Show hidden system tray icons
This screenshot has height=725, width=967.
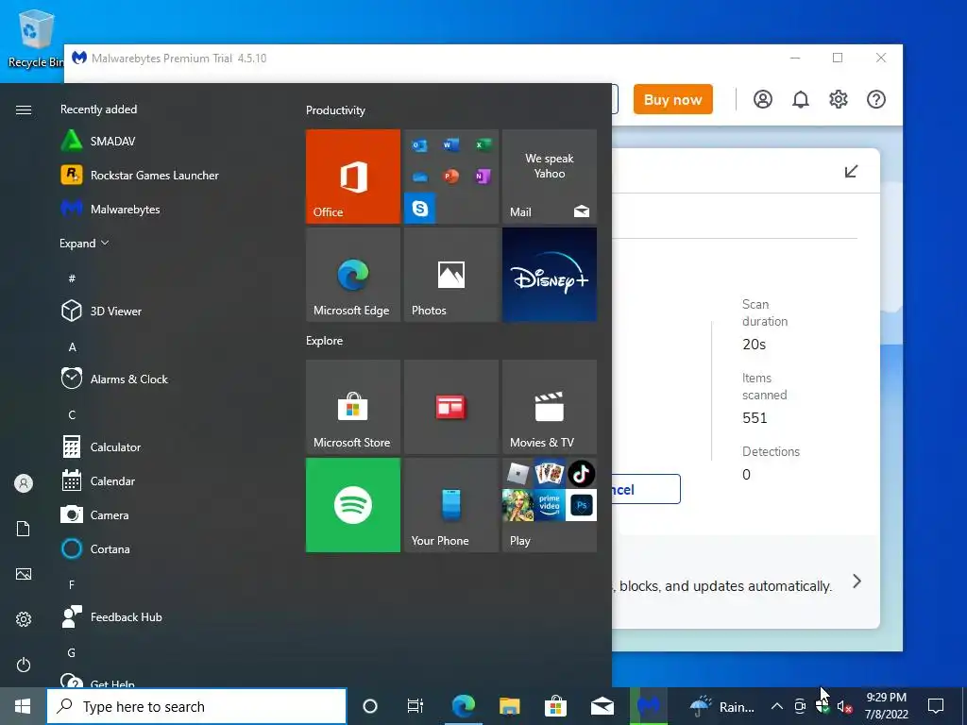(x=777, y=706)
